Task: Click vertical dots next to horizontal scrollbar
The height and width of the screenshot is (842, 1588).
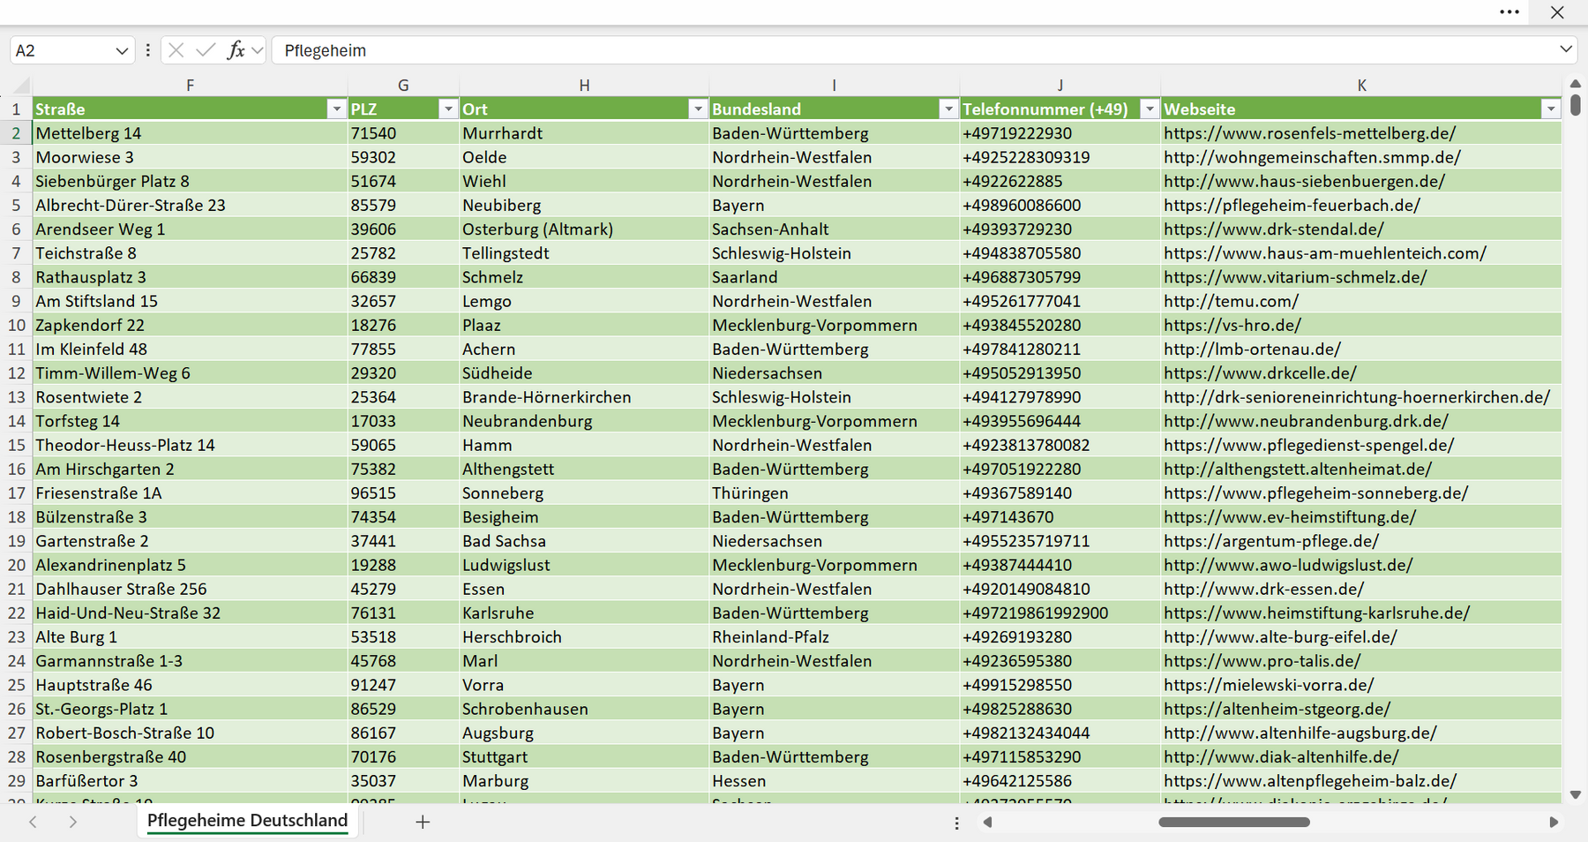Action: (x=956, y=823)
